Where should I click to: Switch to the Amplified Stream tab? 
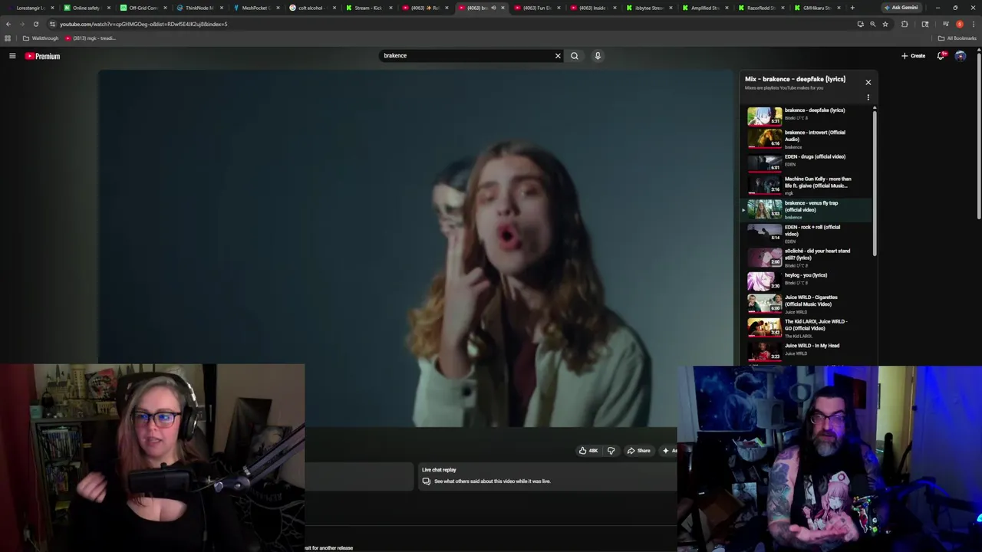(x=704, y=8)
